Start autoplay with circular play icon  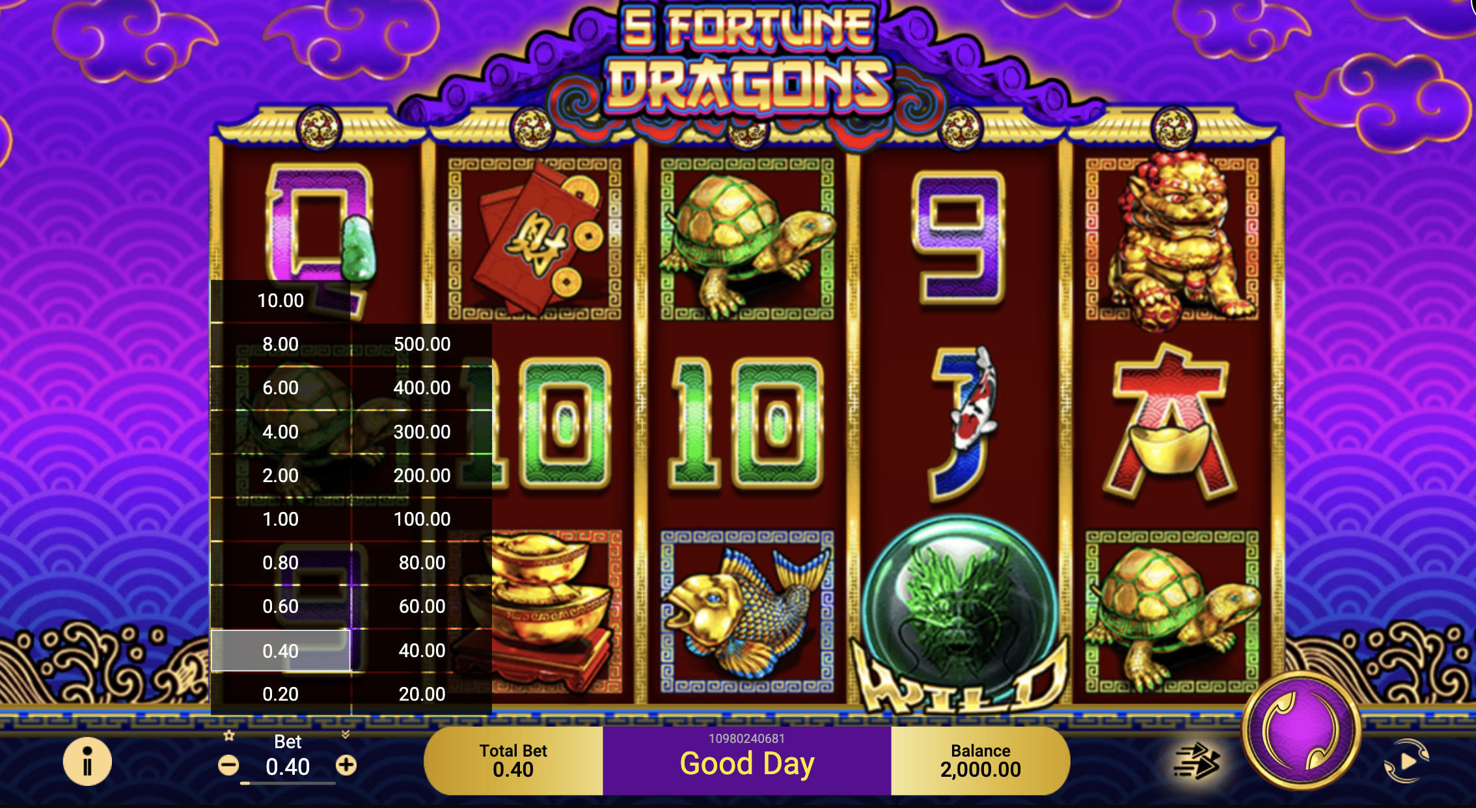(x=1406, y=761)
